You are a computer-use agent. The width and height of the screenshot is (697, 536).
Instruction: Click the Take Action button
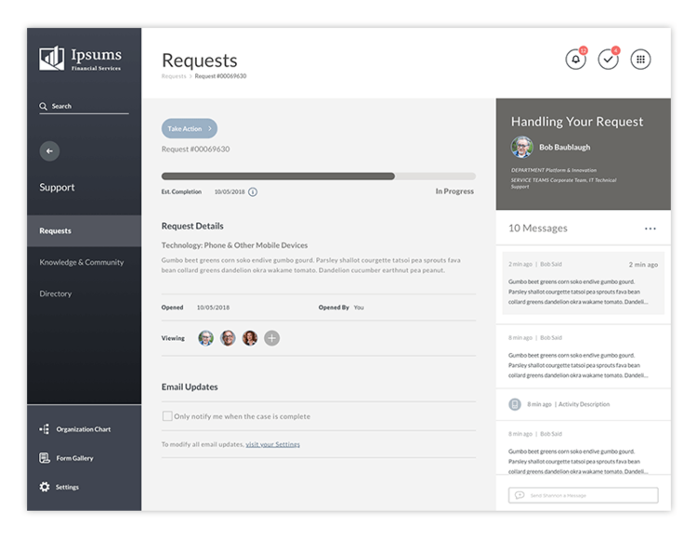coord(190,128)
